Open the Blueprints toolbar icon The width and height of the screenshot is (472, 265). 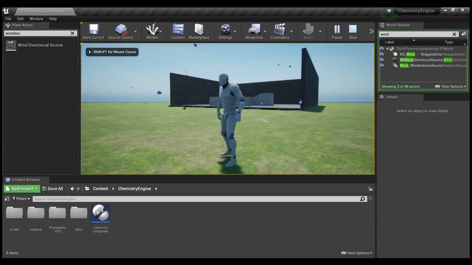tap(254, 32)
